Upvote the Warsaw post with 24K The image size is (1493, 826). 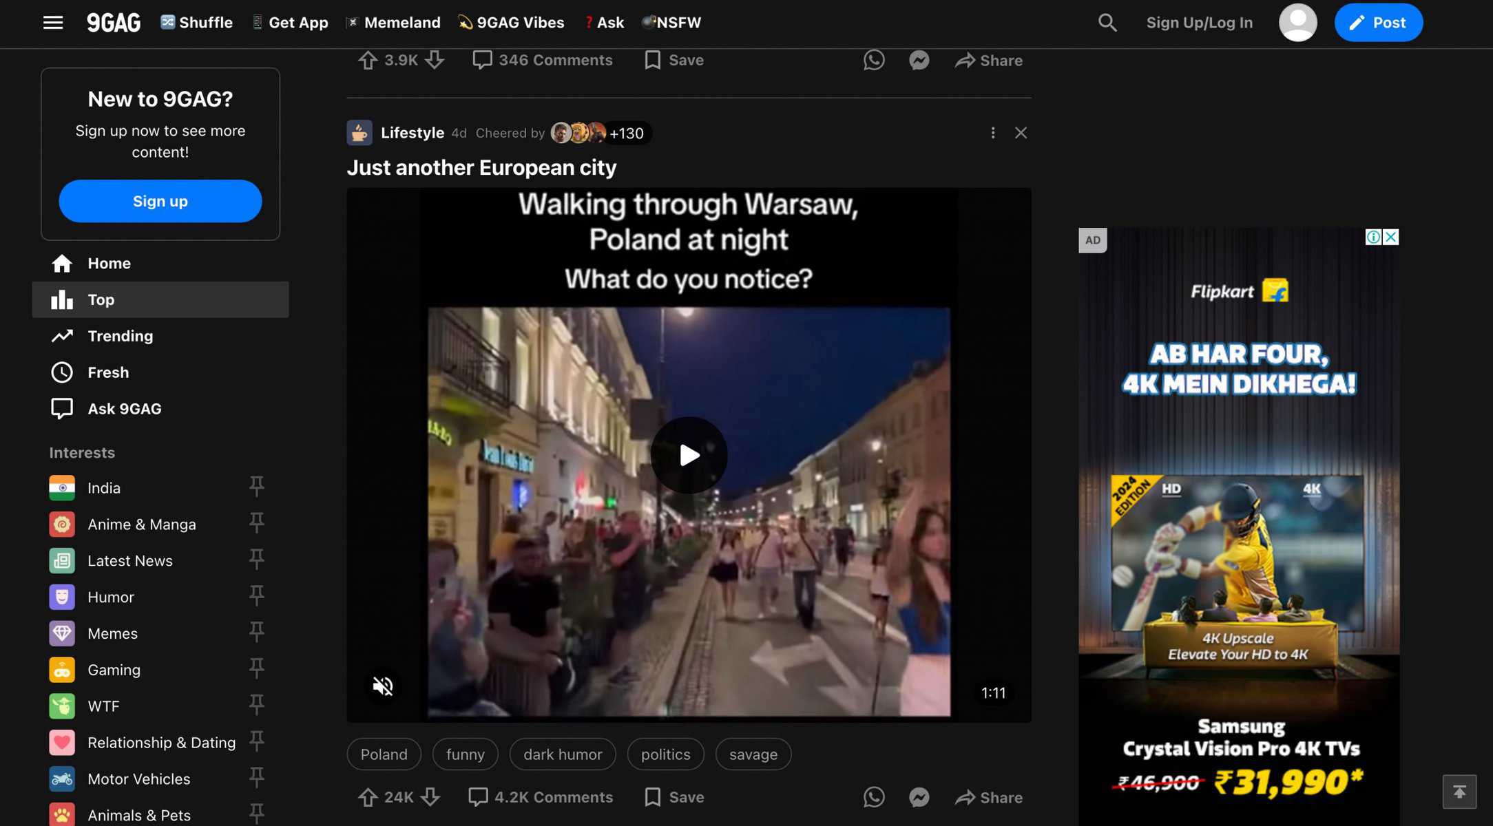[x=368, y=797]
